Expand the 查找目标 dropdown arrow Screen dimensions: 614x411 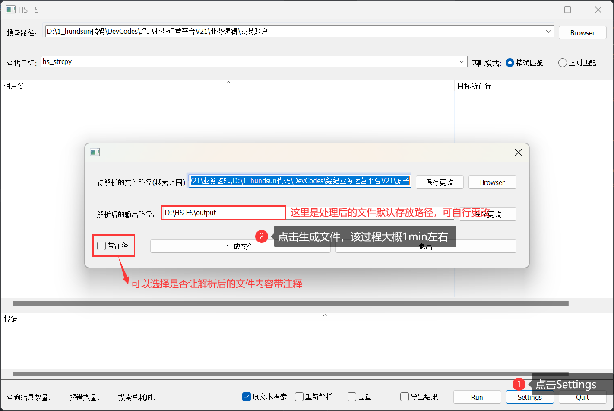[x=462, y=62]
